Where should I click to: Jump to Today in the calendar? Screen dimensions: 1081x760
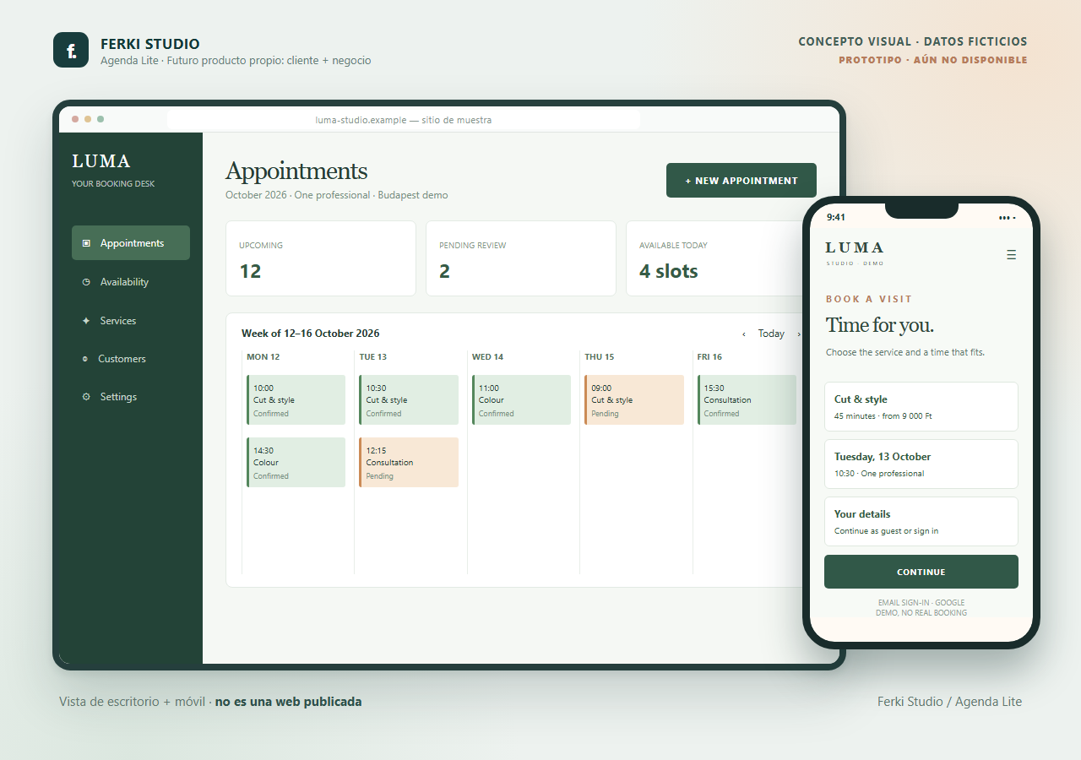click(x=771, y=334)
